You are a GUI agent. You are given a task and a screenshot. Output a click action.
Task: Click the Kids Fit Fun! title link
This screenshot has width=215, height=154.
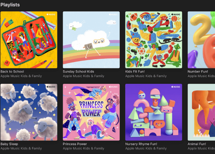click(135, 72)
